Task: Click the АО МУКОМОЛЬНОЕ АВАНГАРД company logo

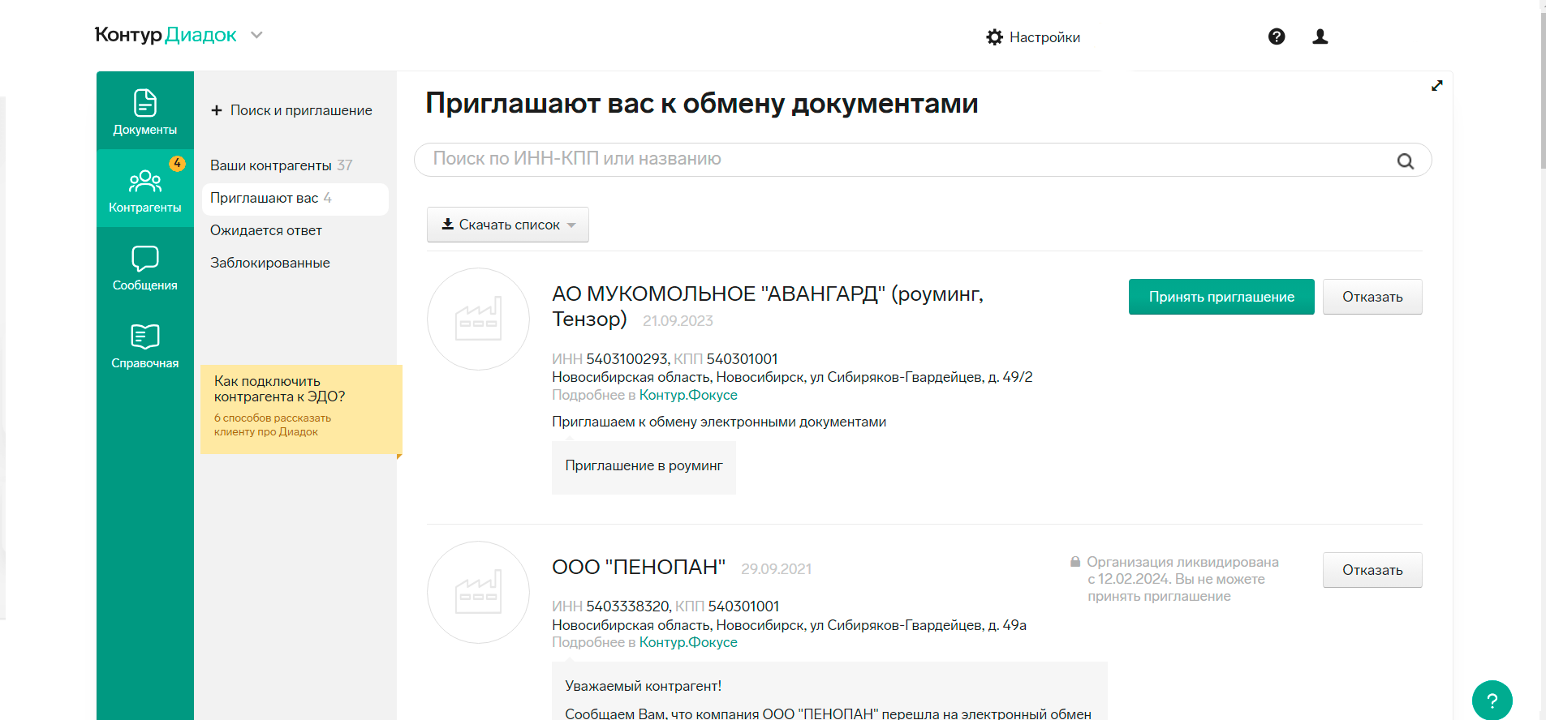Action: tap(478, 319)
